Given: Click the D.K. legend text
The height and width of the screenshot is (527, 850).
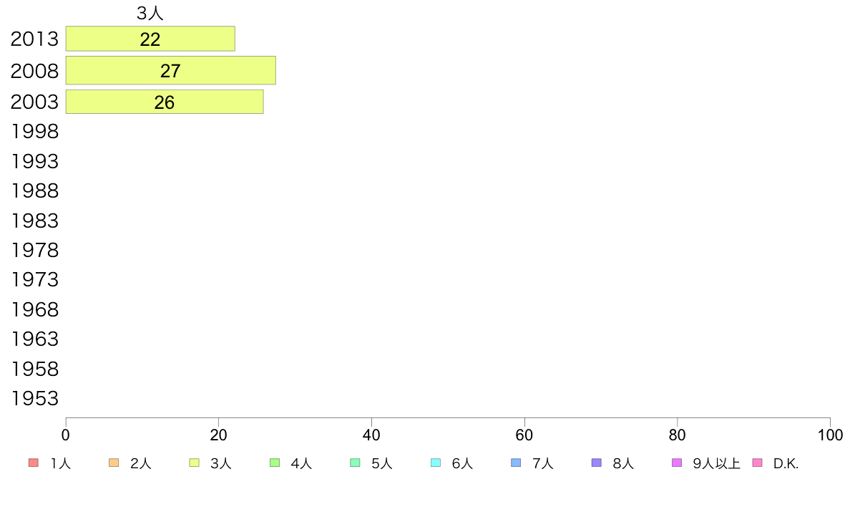Looking at the screenshot, I should coord(786,464).
